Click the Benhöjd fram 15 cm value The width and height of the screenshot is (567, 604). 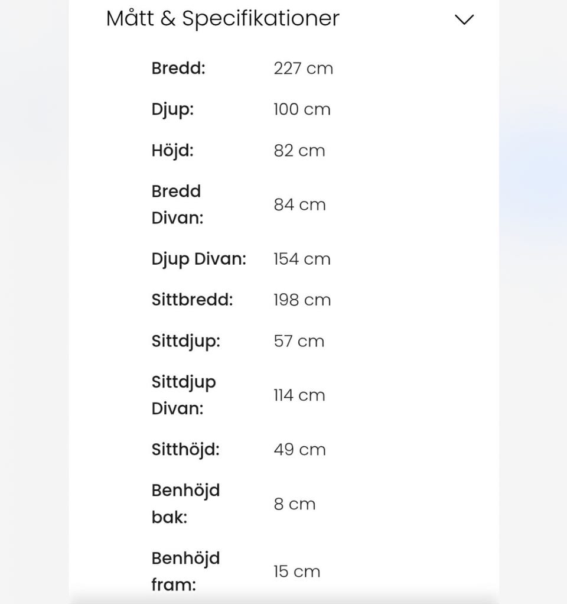click(x=296, y=571)
